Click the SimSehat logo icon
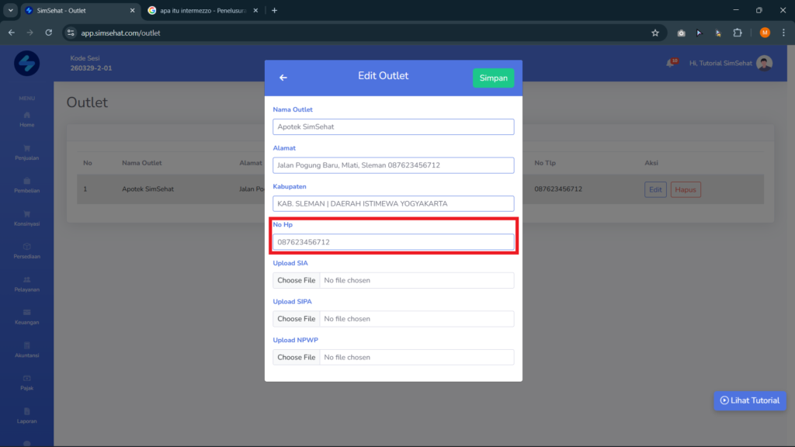Viewport: 795px width, 447px height. coord(27,64)
